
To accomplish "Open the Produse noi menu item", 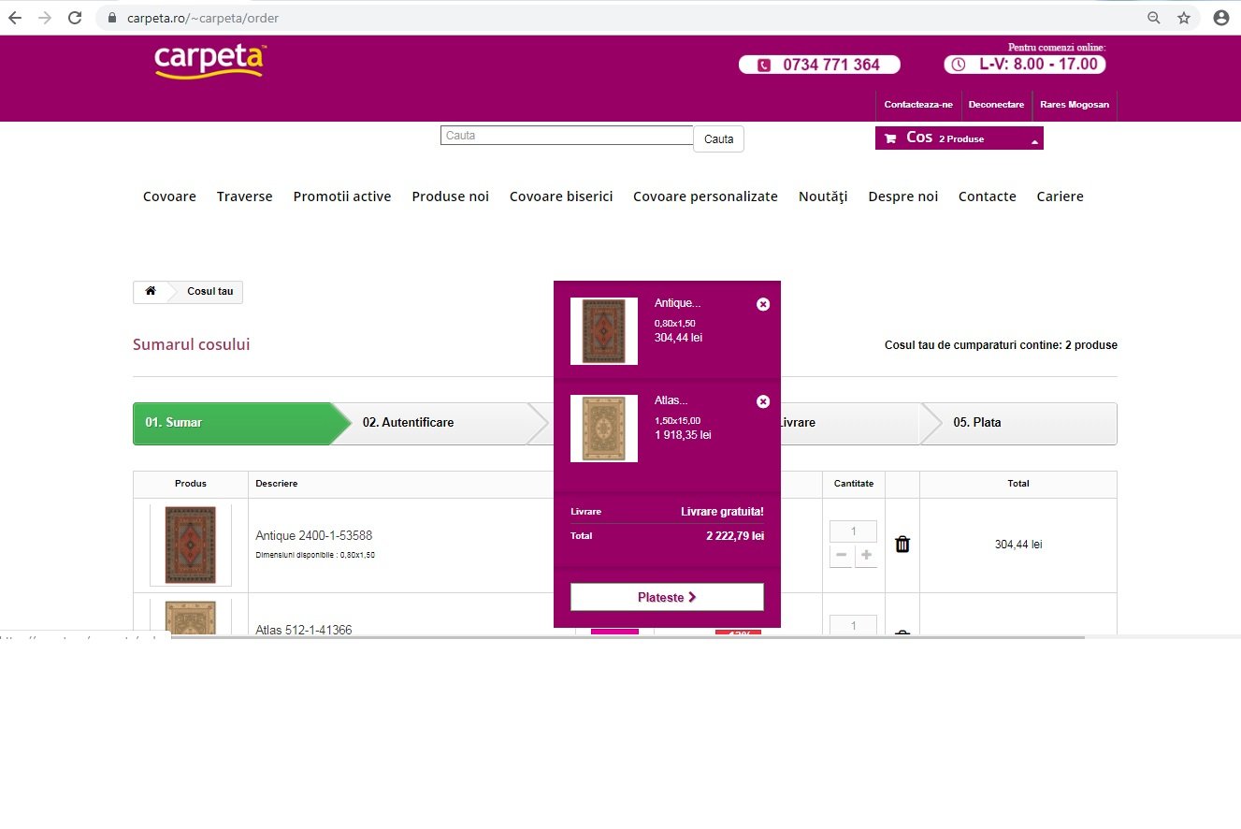I will pos(451,196).
